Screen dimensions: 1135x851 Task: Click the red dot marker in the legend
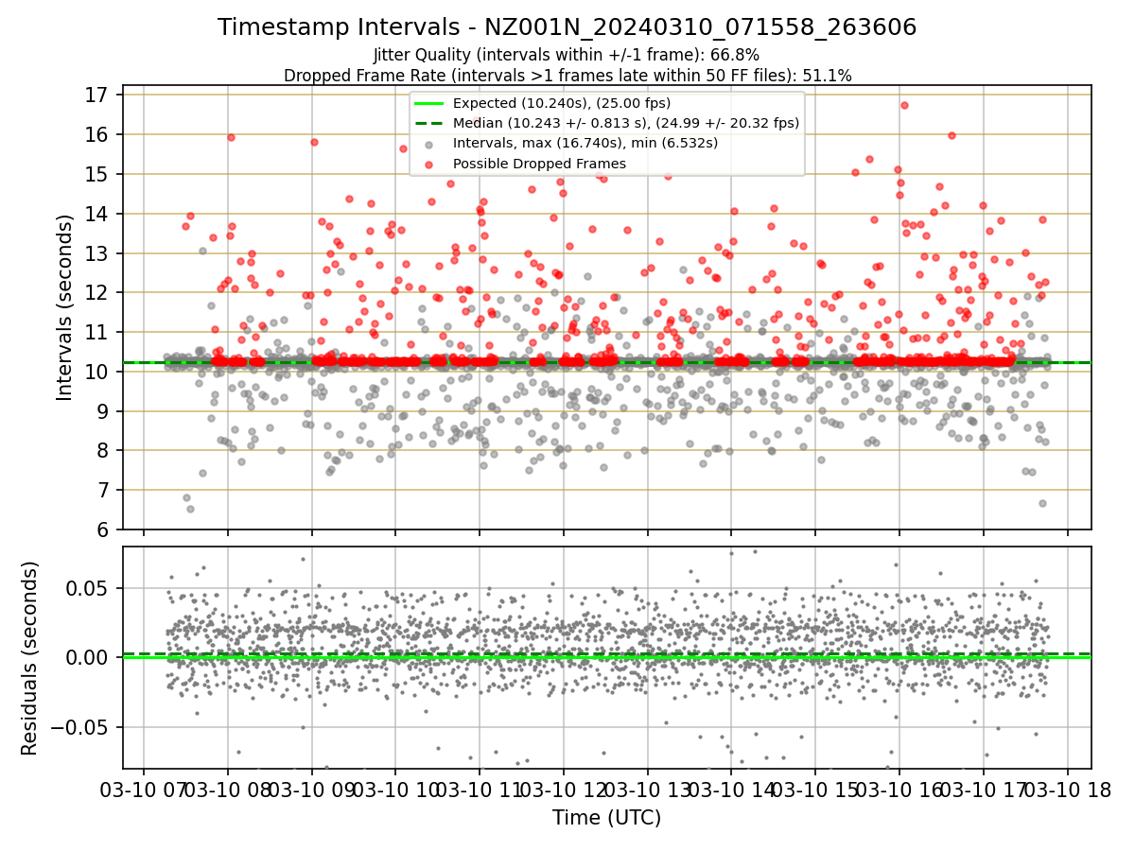(x=428, y=165)
